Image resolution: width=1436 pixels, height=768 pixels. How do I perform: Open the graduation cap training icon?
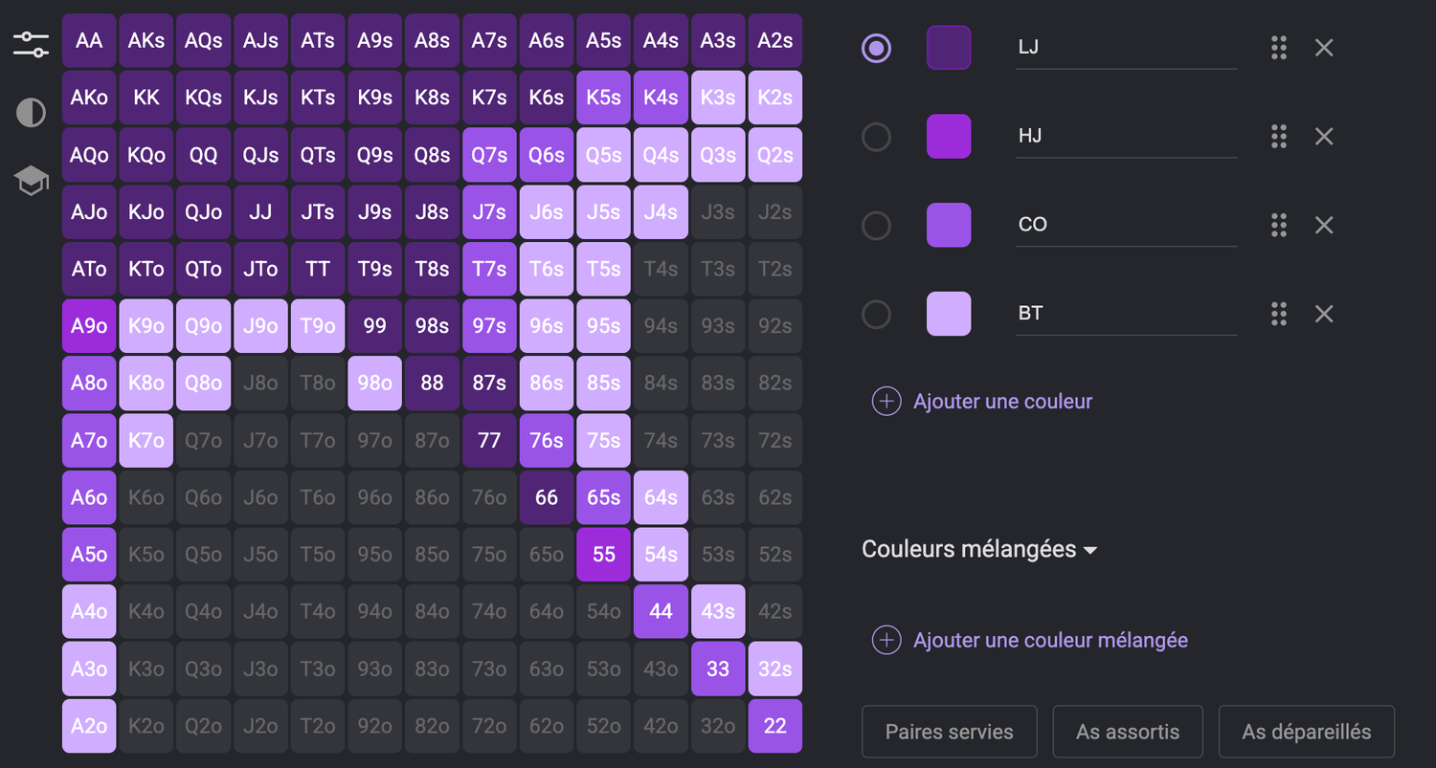(x=31, y=180)
